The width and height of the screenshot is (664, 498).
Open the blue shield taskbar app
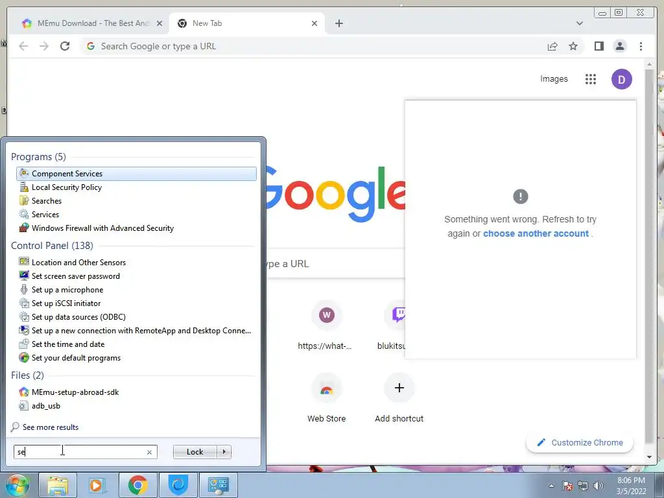pyautogui.click(x=178, y=485)
